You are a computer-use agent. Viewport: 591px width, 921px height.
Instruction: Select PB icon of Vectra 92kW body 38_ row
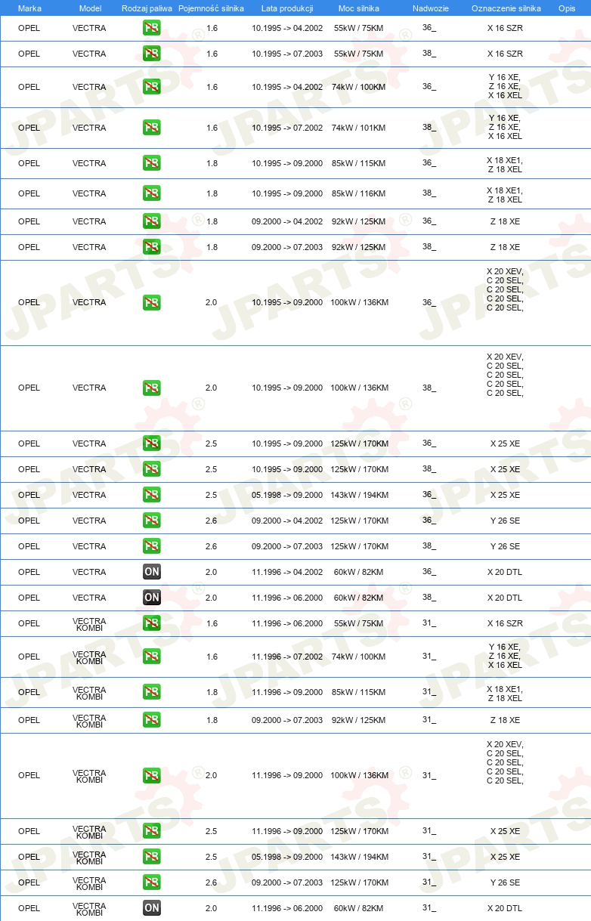click(151, 247)
